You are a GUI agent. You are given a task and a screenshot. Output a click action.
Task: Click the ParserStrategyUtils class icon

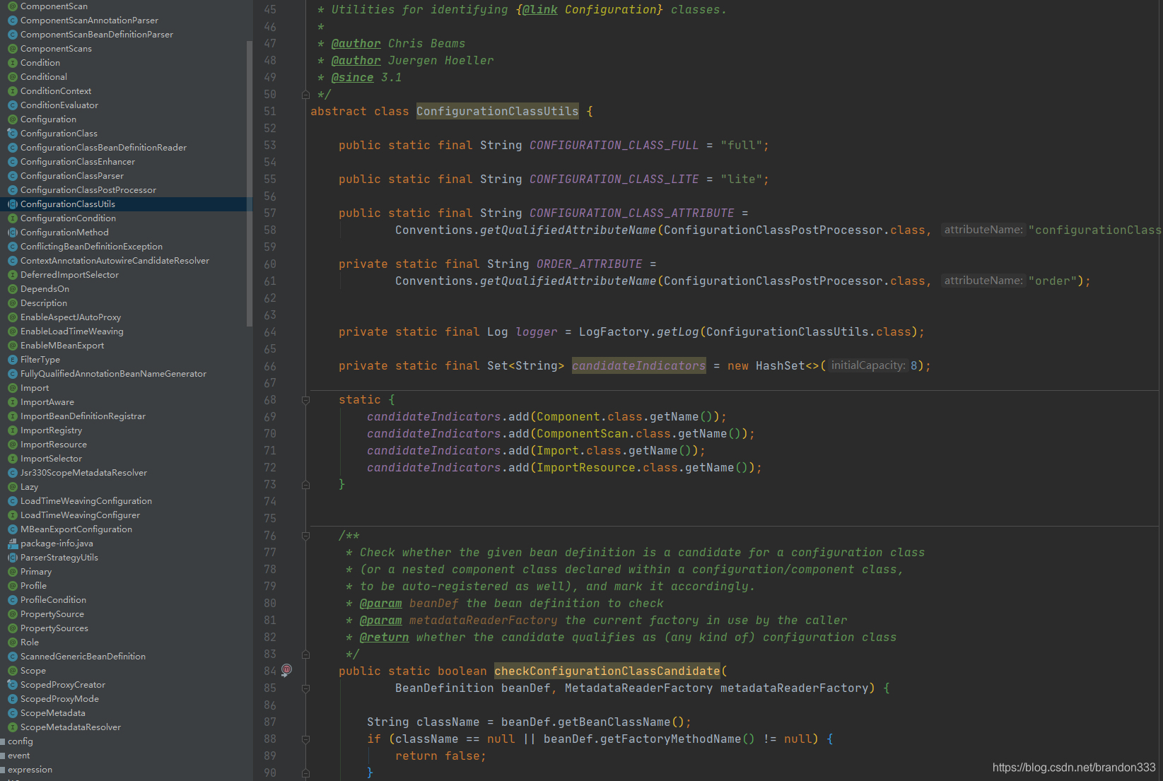(x=12, y=558)
